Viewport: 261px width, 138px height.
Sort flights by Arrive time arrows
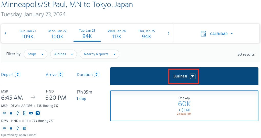[x=60, y=74]
